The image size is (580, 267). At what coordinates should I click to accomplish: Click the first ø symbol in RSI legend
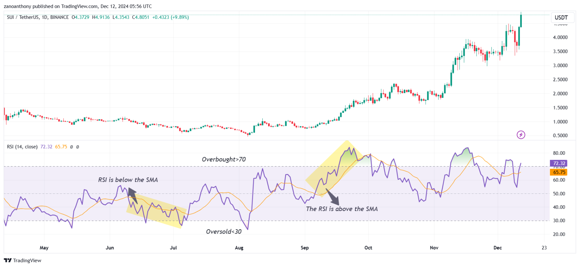[x=72, y=147]
